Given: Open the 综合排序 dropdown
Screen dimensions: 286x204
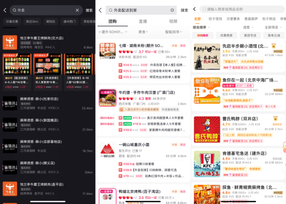Looking at the screenshot, I should pyautogui.click(x=201, y=27).
